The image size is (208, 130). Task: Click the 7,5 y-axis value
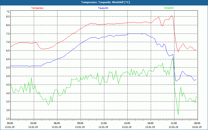click(8, 34)
